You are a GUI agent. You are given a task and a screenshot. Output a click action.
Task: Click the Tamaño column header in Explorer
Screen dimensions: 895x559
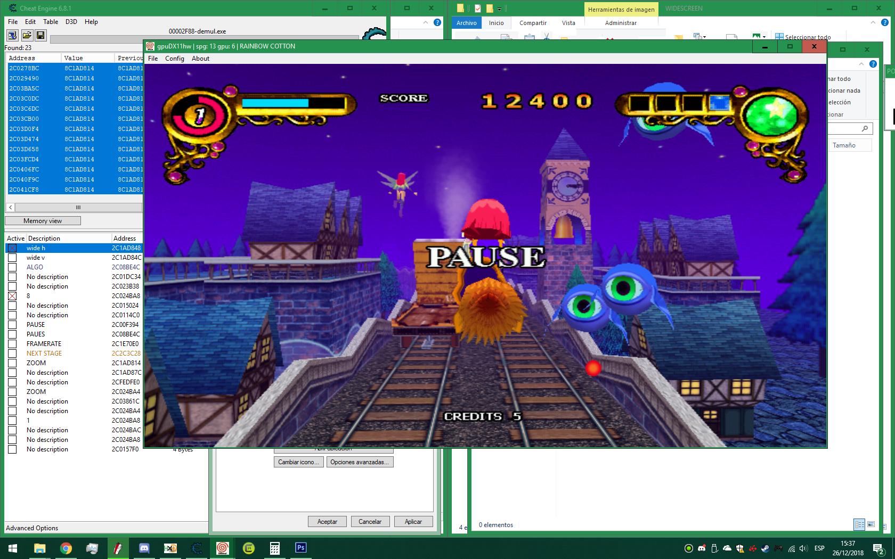[x=850, y=145]
